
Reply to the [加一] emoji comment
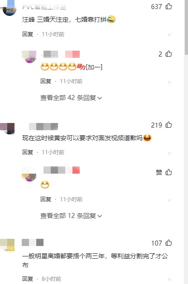46,81
